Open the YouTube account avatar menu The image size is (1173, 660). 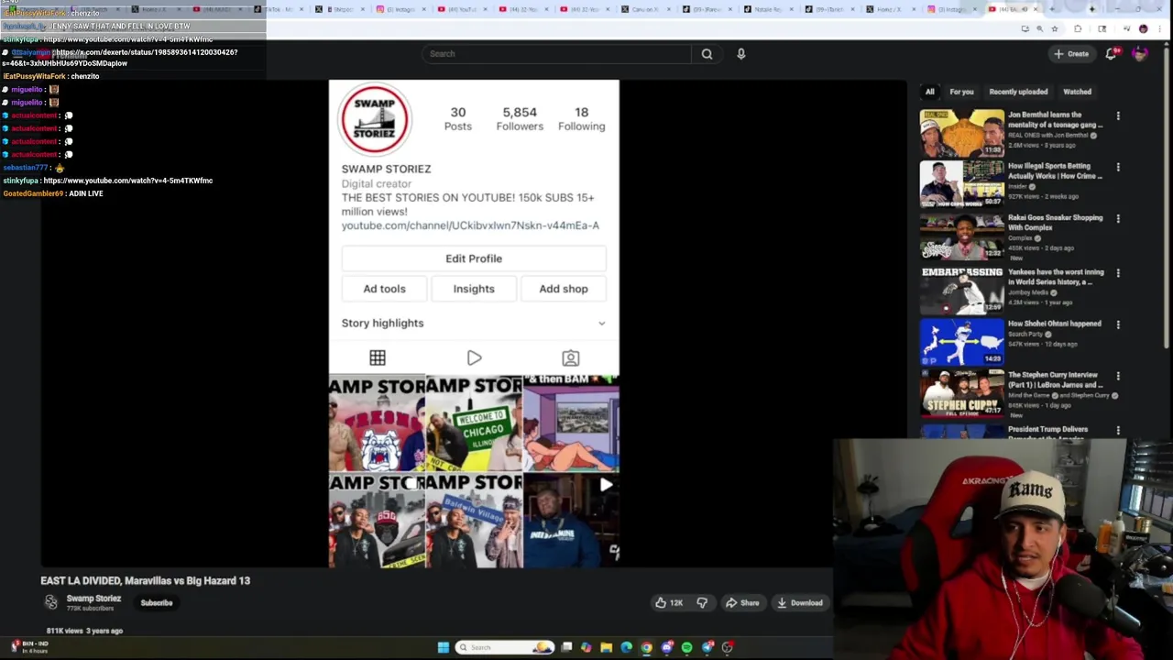tap(1140, 54)
